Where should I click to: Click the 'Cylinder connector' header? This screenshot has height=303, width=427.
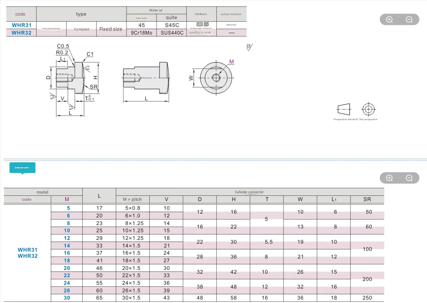[249, 192]
